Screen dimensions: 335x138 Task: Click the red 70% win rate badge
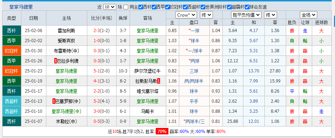162,132
